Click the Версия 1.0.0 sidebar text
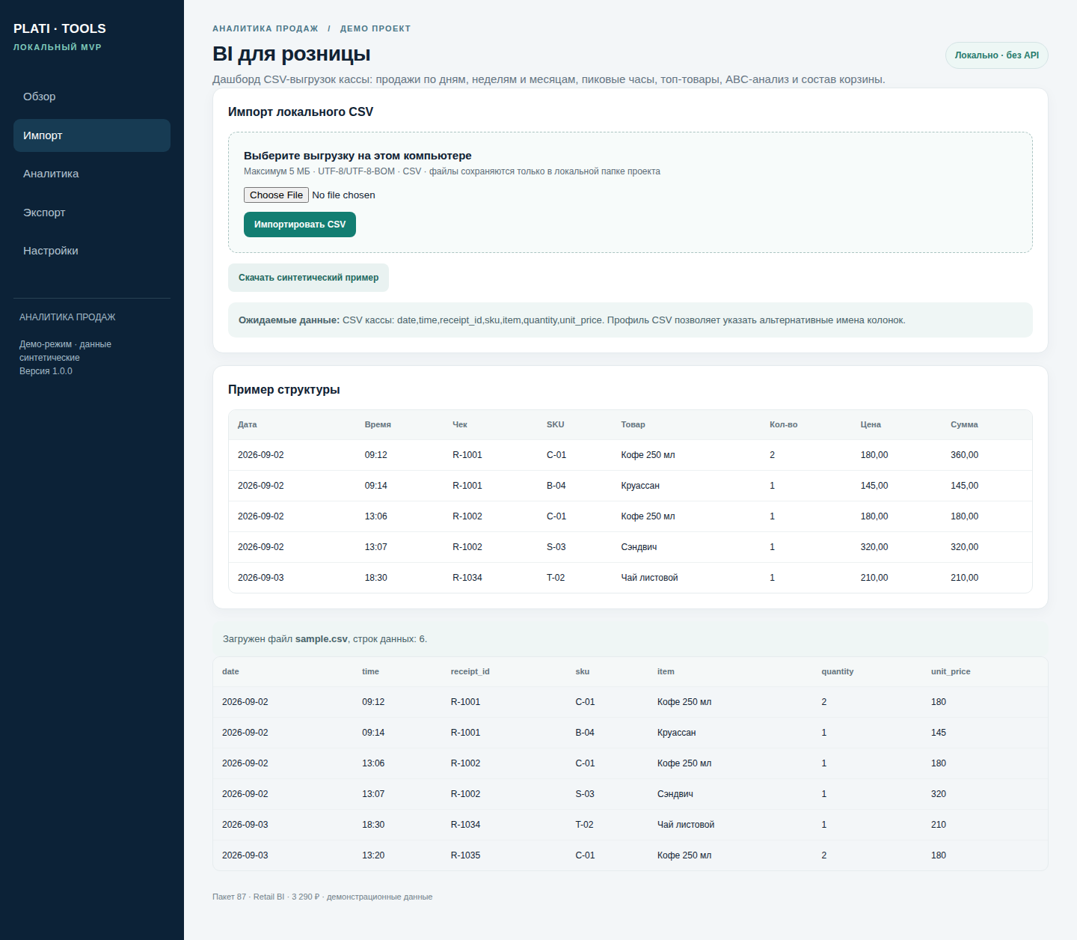Screen dimensions: 1077x940 [46, 371]
